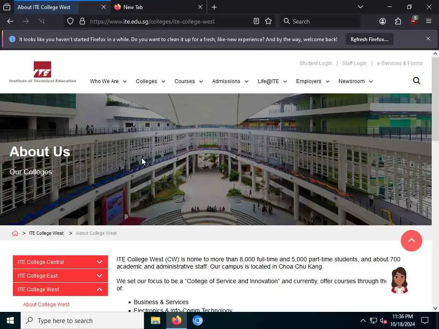Click the Firefox taskbar icon
Image resolution: width=439 pixels, height=329 pixels.
pyautogui.click(x=176, y=320)
